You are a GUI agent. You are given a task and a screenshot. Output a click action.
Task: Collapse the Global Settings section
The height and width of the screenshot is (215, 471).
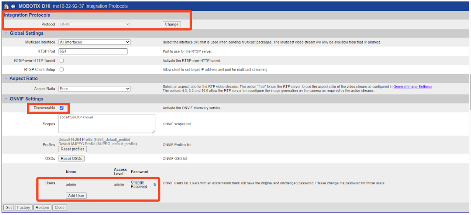tap(6, 33)
